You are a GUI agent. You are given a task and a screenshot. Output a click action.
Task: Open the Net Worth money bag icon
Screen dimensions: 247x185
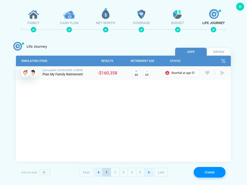pyautogui.click(x=105, y=13)
